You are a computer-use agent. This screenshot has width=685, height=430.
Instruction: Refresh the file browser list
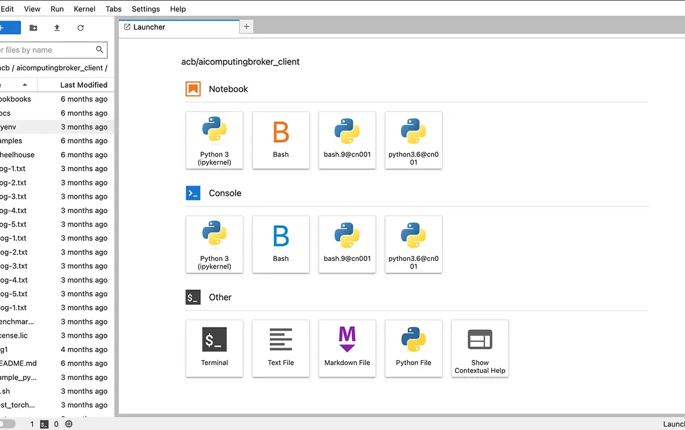pos(80,28)
